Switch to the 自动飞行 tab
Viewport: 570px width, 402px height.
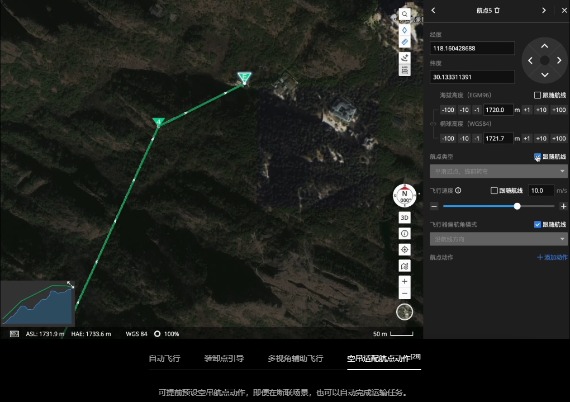164,358
